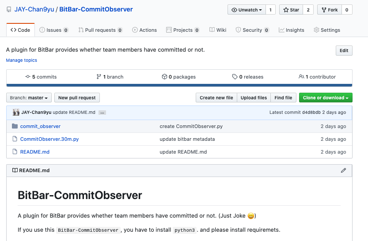The height and width of the screenshot is (241, 368).
Task: Click the repository book icon beside JAY-Chan9yu
Action: point(9,9)
